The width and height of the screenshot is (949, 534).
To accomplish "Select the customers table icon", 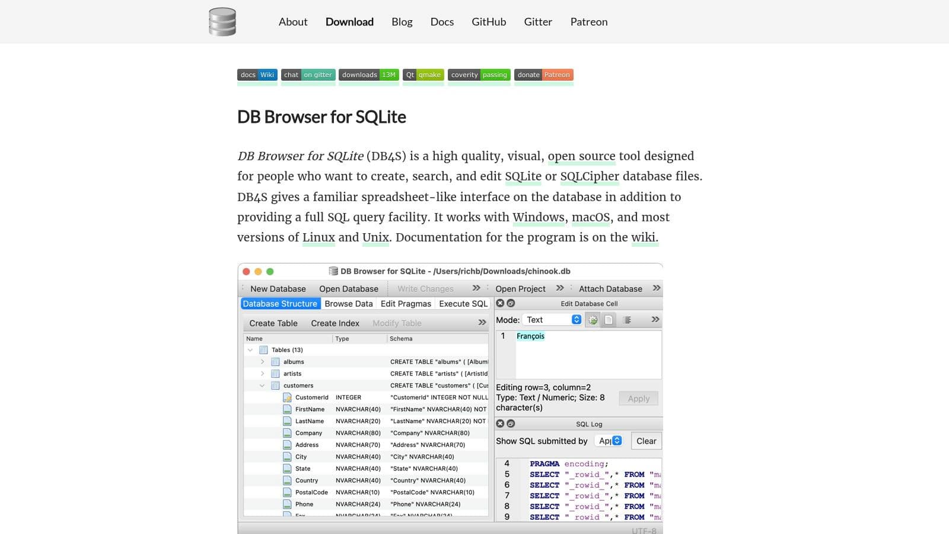I will click(x=276, y=385).
